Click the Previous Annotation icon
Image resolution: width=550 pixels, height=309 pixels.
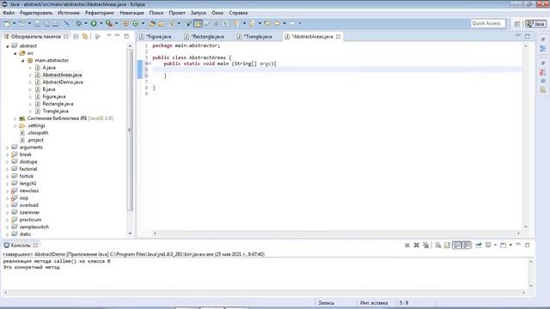pos(252,23)
